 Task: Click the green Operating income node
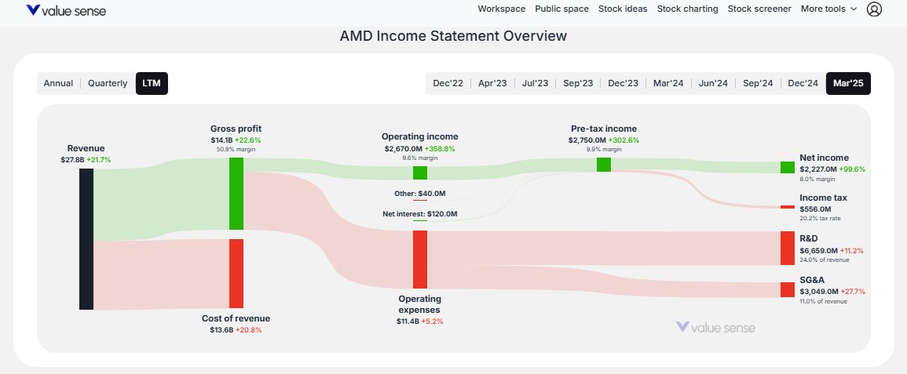420,172
